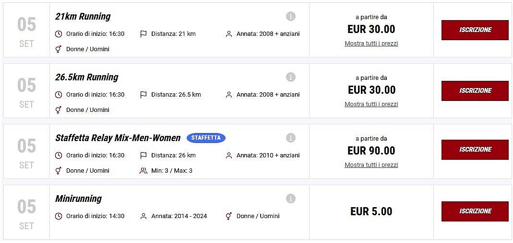Show info for Staffetta Relay Mix-Men-Women
Viewport: 513px width, 243px height.
click(x=290, y=138)
